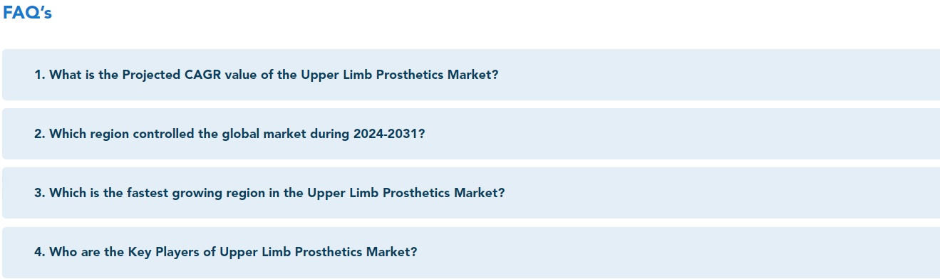
Task: Expand the Key Players FAQ question
Action: coord(471,252)
